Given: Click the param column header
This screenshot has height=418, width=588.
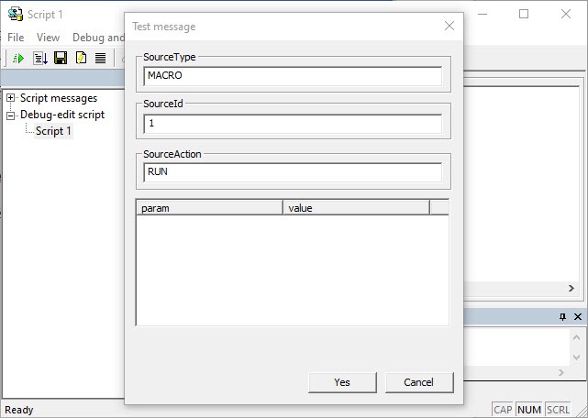Looking at the screenshot, I should [x=210, y=208].
